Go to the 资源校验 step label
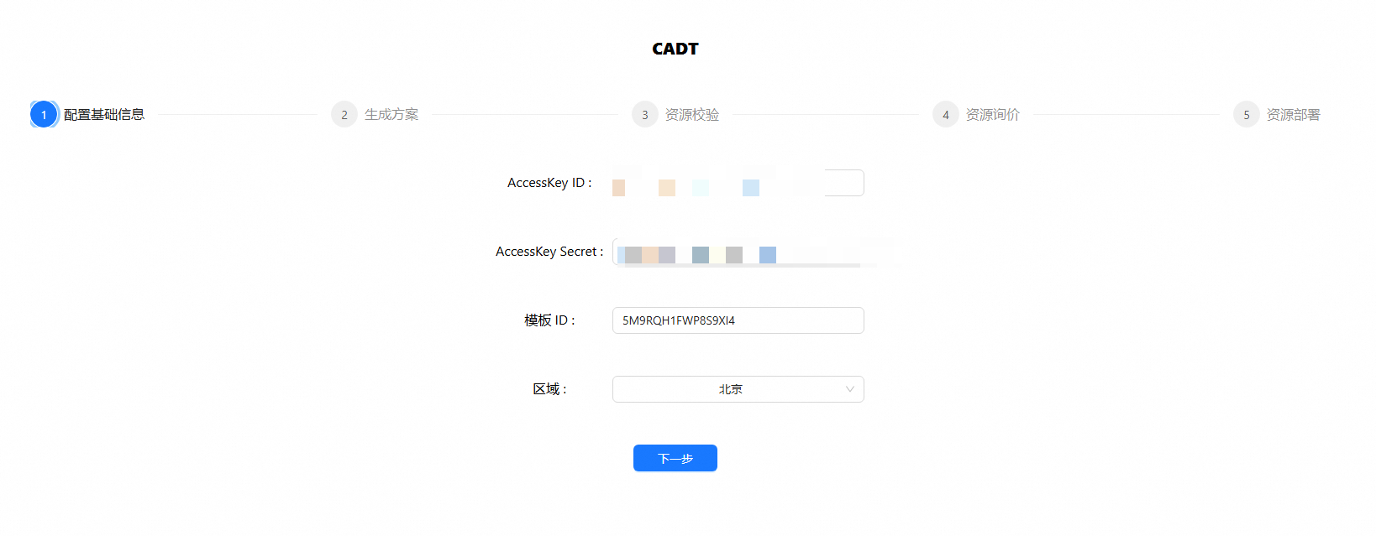Screen dimensions: 1376x536 coord(692,115)
